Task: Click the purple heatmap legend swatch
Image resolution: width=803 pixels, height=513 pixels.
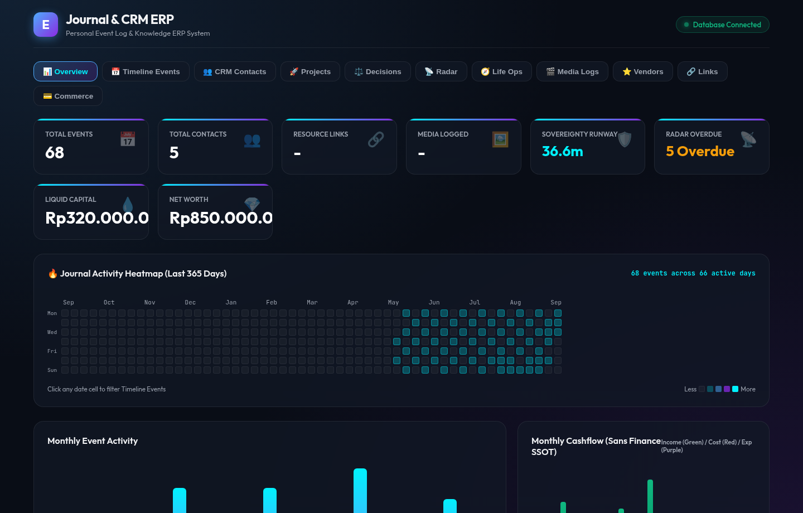Action: click(x=727, y=389)
